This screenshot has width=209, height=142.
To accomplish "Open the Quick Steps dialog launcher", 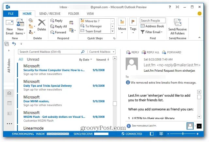I will pyautogui.click(x=114, y=38).
